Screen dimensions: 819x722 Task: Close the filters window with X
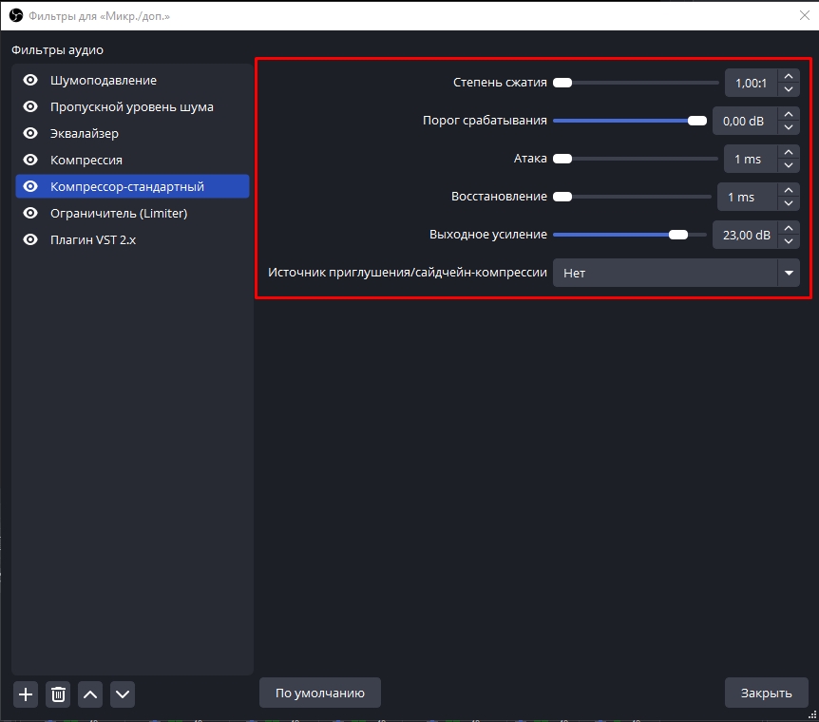click(x=805, y=15)
